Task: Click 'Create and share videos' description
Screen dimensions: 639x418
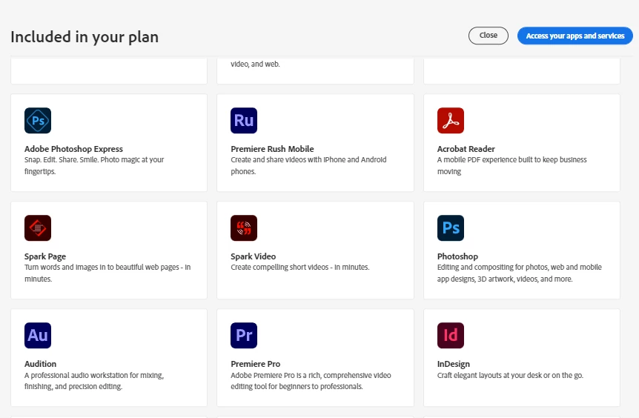Action: 308,165
